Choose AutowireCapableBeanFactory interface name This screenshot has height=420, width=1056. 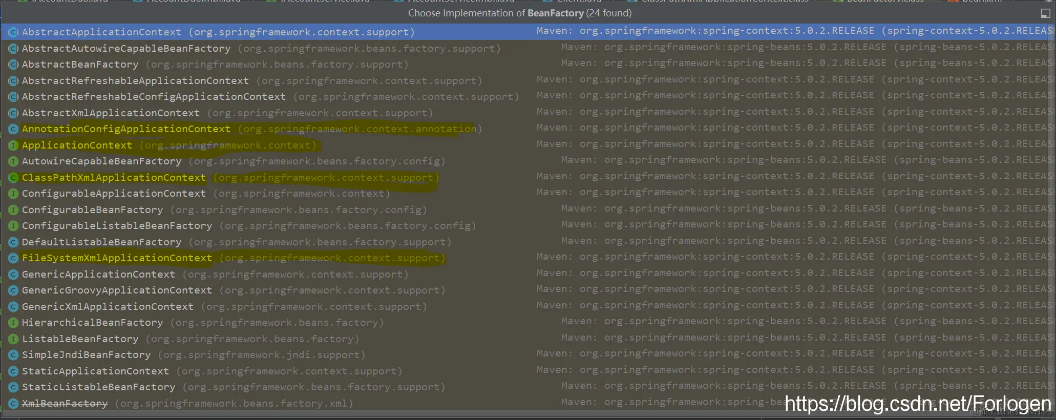pos(101,161)
